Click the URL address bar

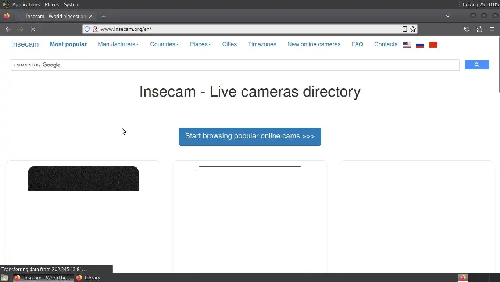(249, 29)
